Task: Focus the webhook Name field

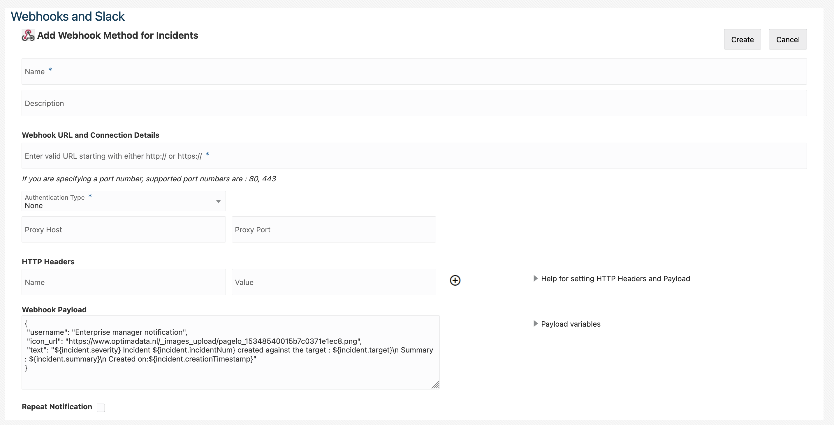Action: pyautogui.click(x=414, y=72)
